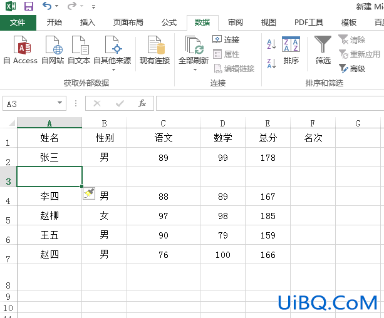
Task: Click the 连接 connections button
Action: pos(226,39)
